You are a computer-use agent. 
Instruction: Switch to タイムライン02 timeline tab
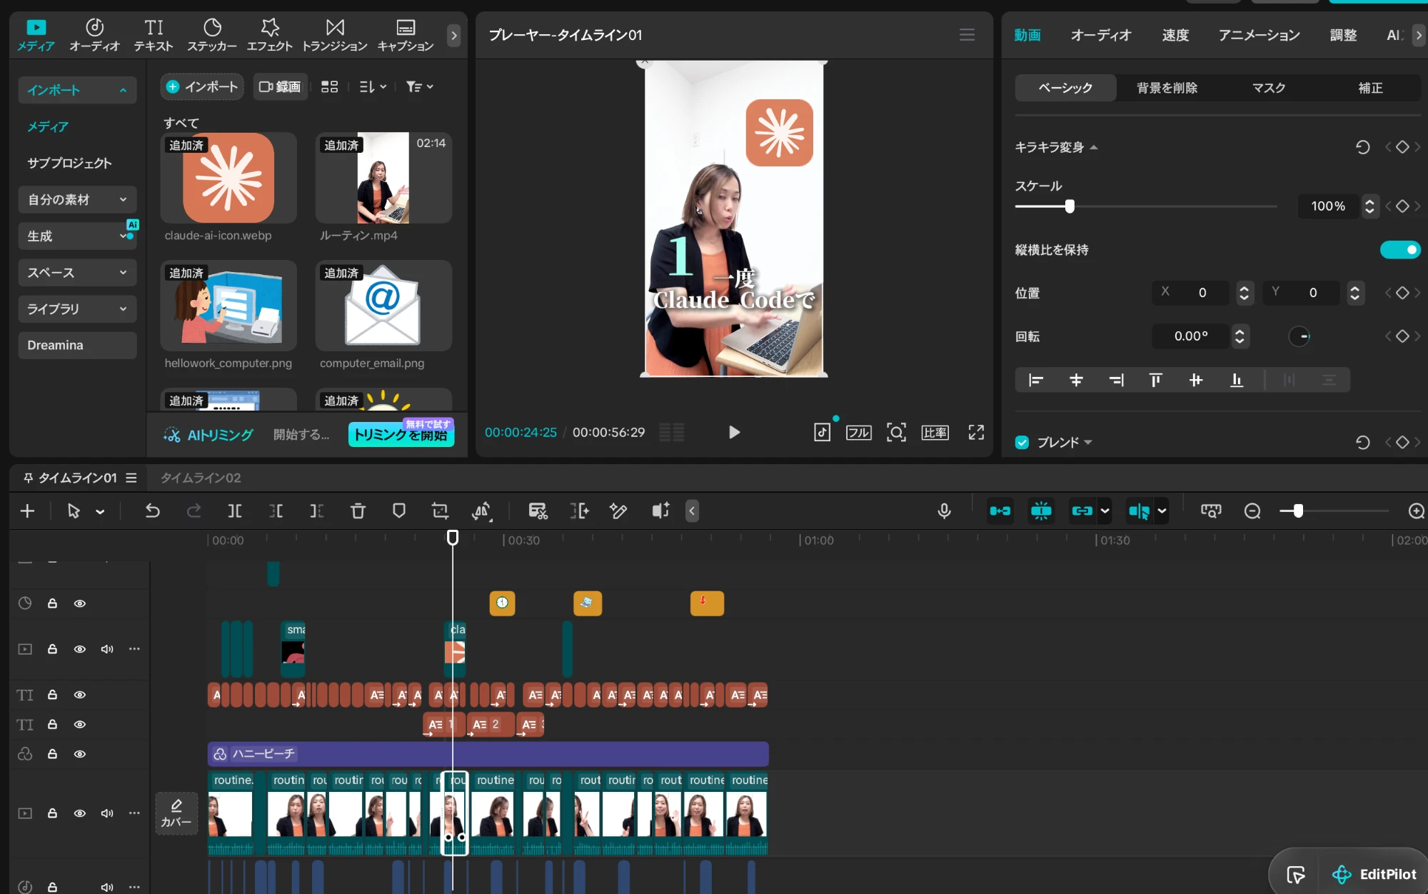coord(201,477)
